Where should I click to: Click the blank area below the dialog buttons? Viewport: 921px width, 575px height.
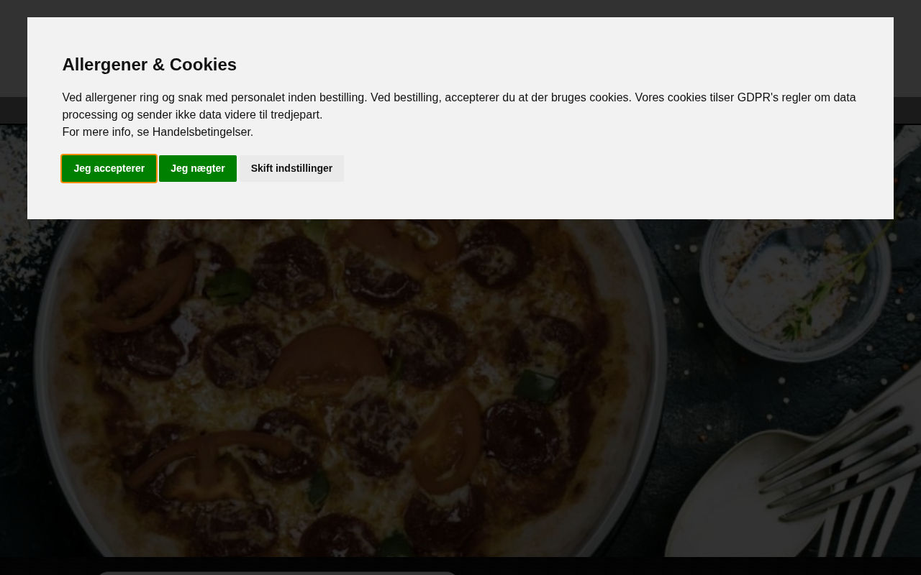460,201
